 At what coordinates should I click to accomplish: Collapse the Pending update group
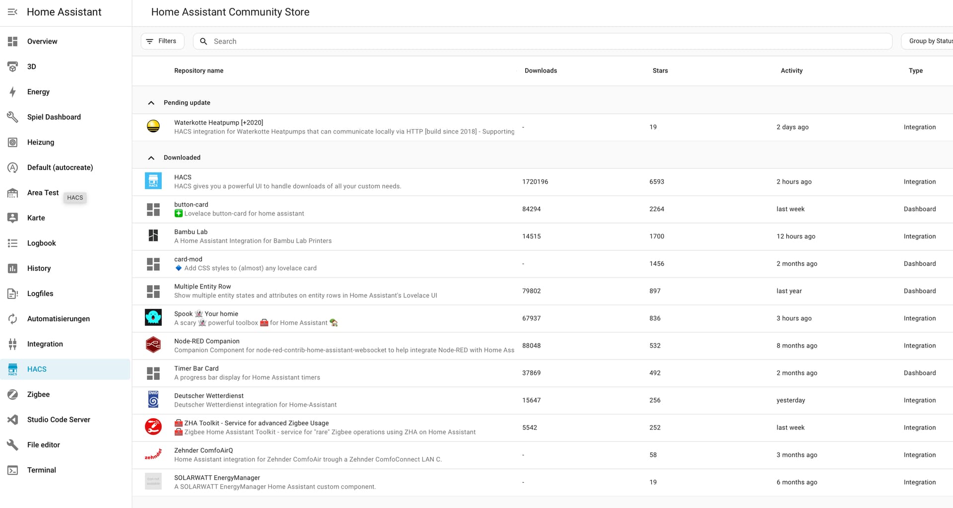click(x=151, y=103)
